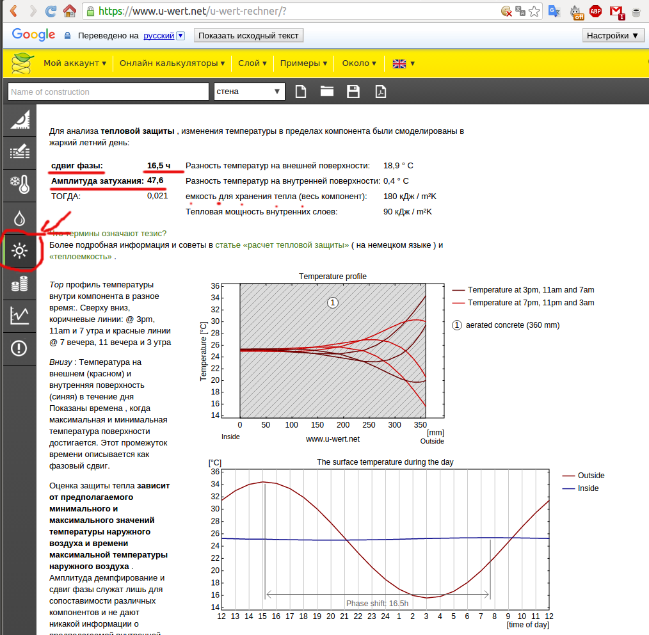Open the heat protection (sun) sidebar panel
The height and width of the screenshot is (635, 649).
click(x=19, y=251)
